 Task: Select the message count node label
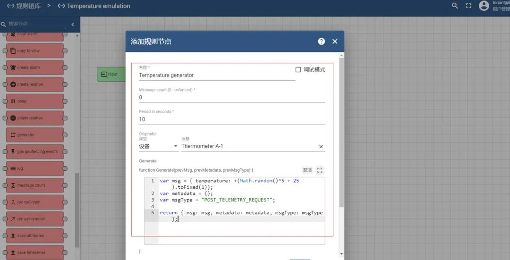pos(31,185)
